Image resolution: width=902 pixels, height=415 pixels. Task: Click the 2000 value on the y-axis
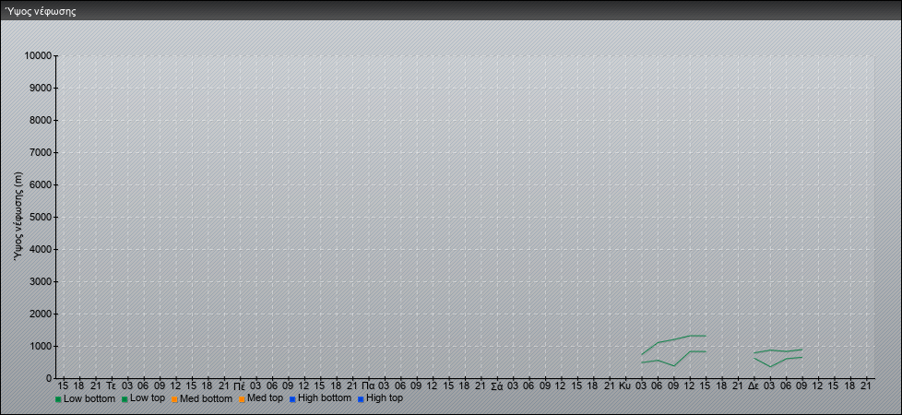pos(41,314)
